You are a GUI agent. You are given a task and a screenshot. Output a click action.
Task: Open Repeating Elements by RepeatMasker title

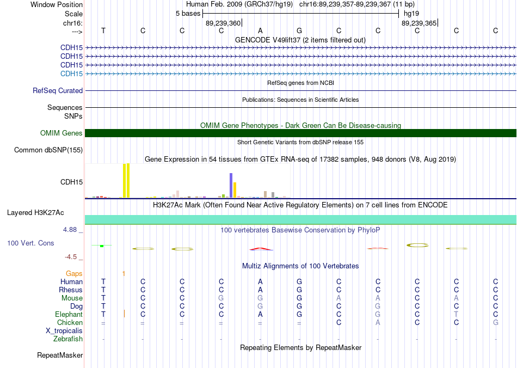[x=300, y=347]
